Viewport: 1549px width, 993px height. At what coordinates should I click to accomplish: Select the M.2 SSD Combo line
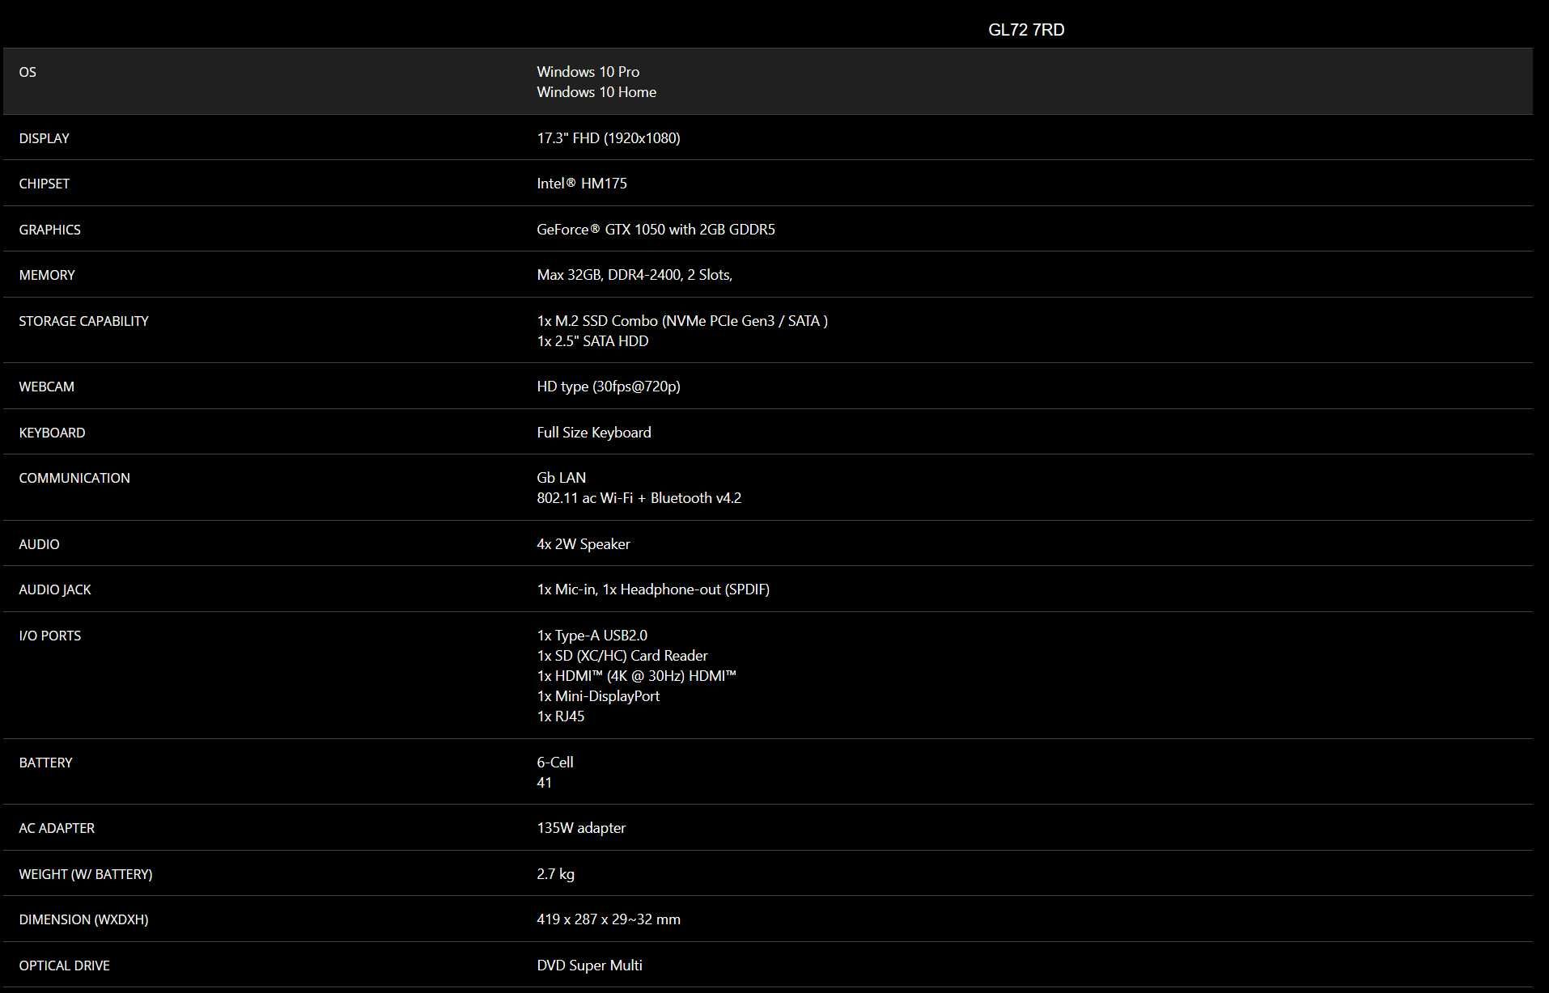click(x=682, y=321)
